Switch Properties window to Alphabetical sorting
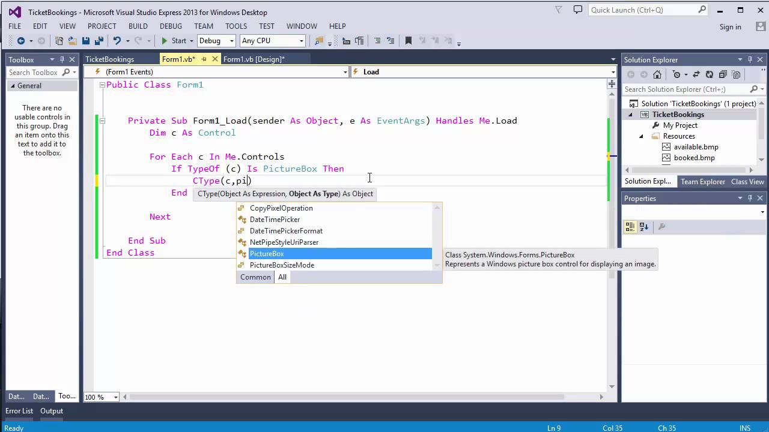 (x=643, y=227)
